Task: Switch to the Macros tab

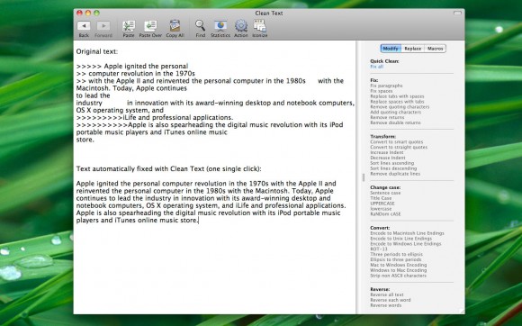Action: pos(435,49)
